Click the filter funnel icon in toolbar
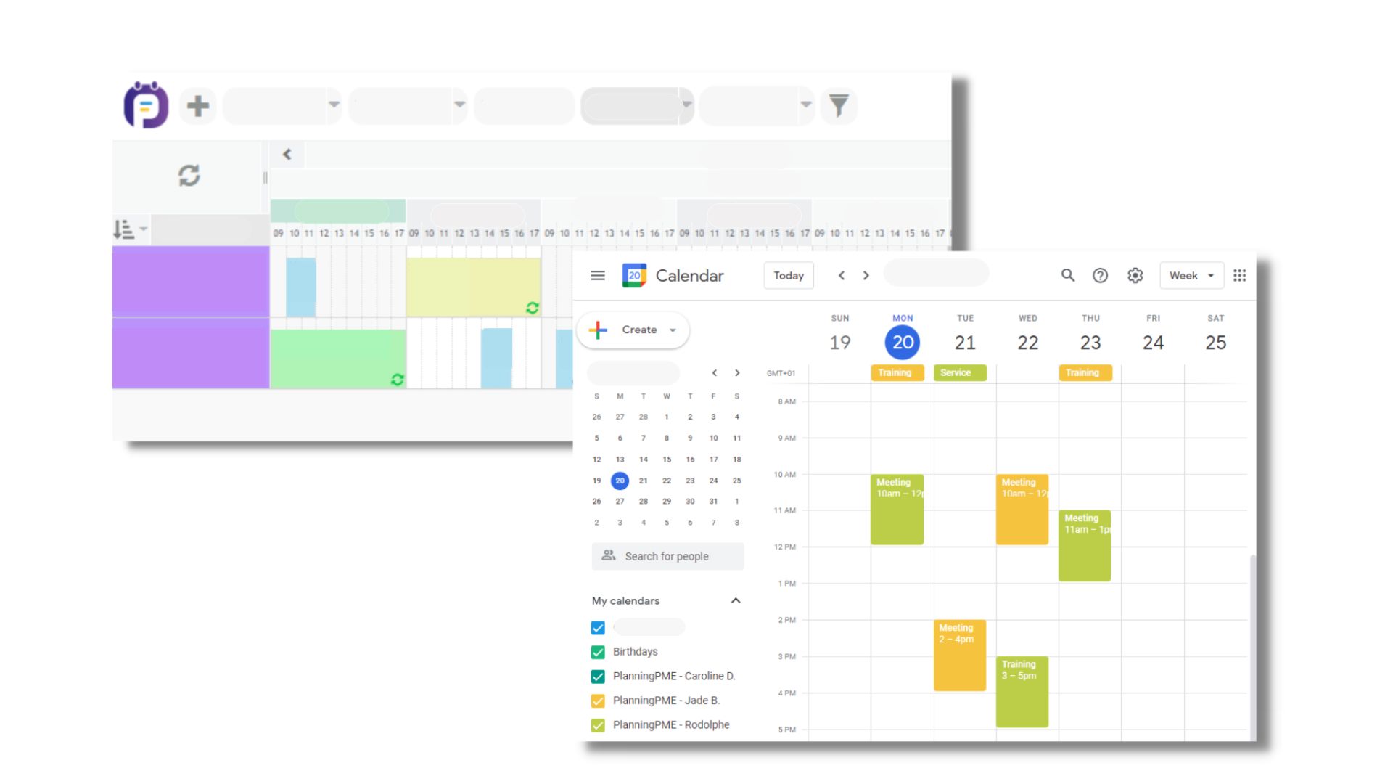Image resolution: width=1393 pixels, height=784 pixels. [x=838, y=105]
